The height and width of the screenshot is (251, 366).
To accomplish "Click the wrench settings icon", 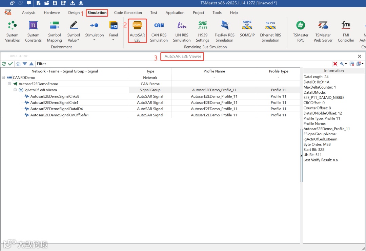I will pyautogui.click(x=342, y=64).
